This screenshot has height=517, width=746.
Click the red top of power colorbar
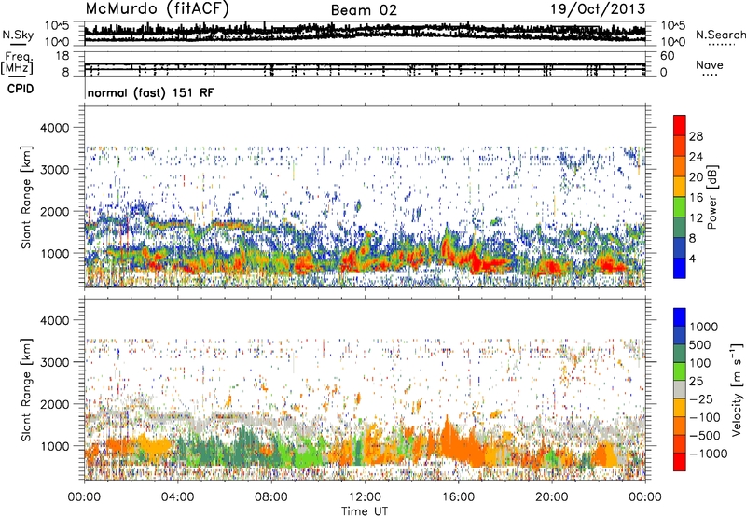coord(680,125)
